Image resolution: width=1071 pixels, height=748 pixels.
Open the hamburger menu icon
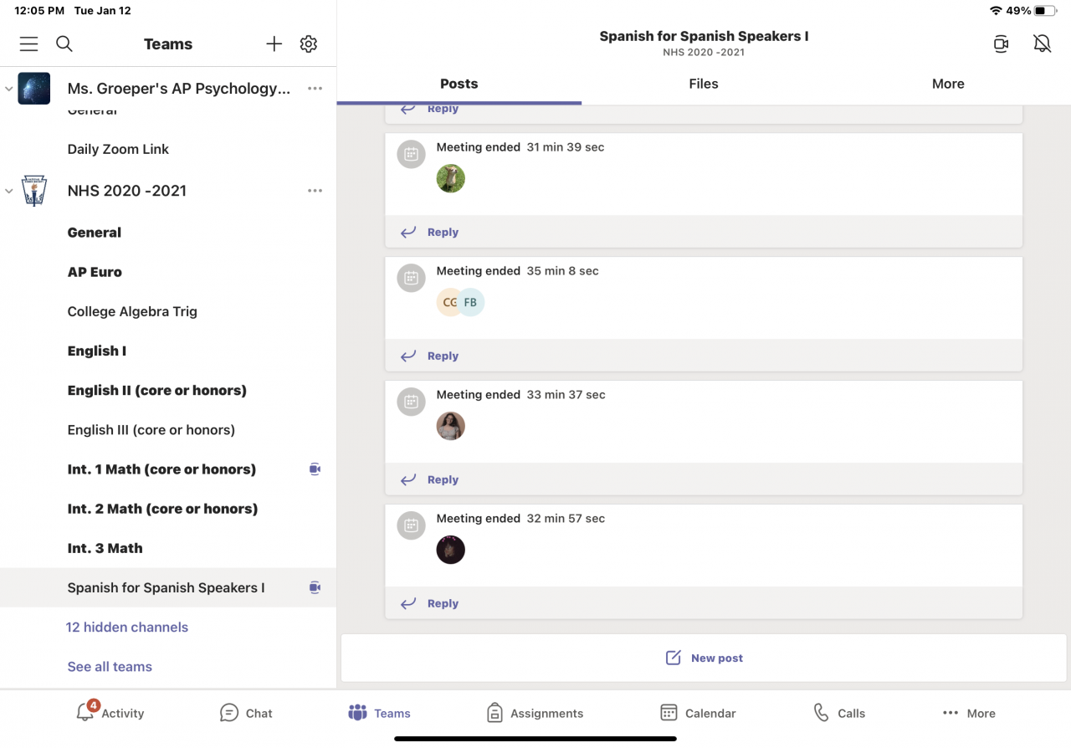click(29, 44)
